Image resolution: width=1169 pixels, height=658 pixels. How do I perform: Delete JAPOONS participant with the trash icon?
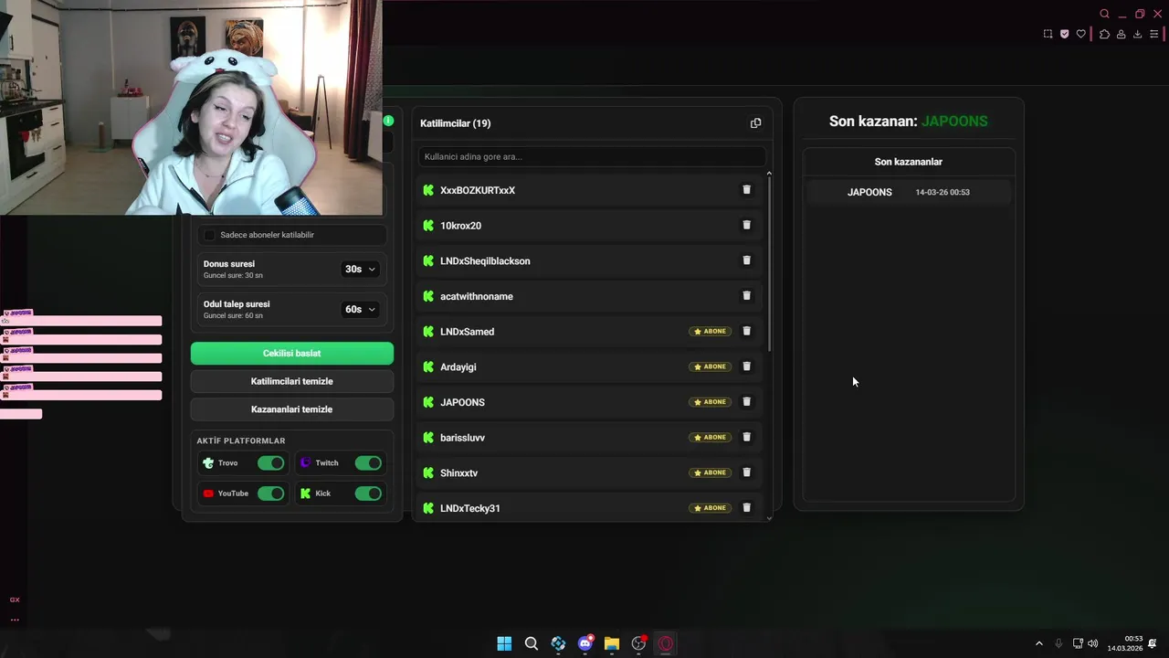[x=746, y=402]
